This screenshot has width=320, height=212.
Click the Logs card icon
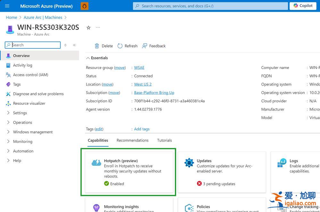[282, 163]
